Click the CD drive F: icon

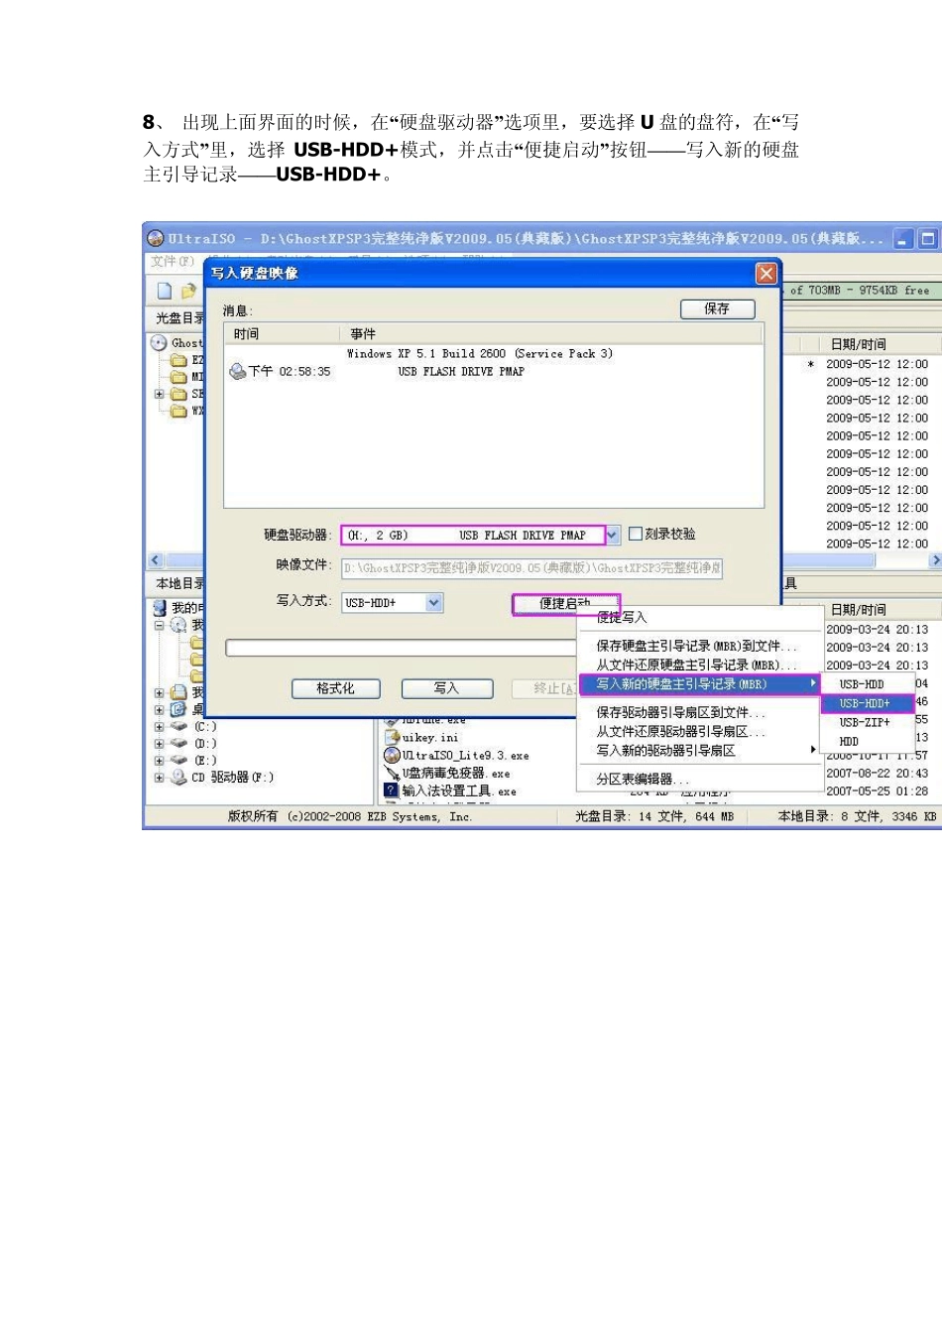pos(178,778)
